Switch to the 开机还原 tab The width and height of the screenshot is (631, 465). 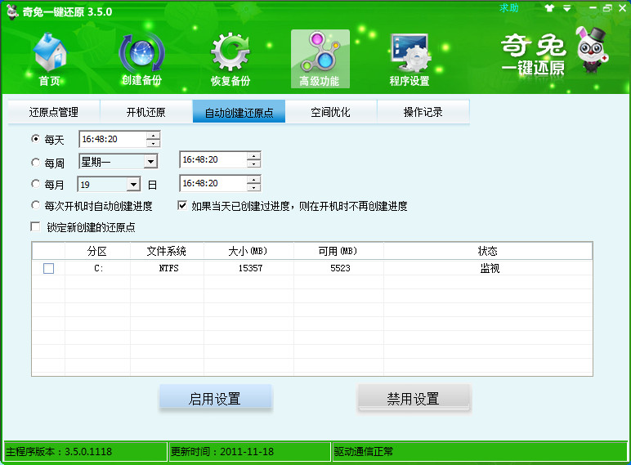click(x=146, y=112)
